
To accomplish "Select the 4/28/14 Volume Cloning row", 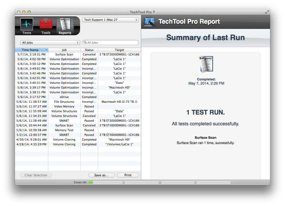I will [78, 144].
